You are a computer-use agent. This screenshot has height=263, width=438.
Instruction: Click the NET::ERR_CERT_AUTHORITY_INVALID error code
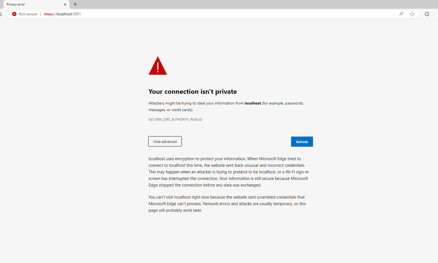pos(175,120)
